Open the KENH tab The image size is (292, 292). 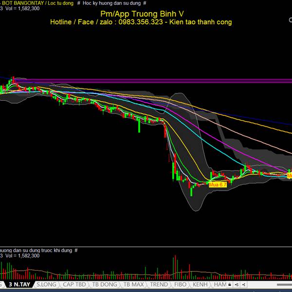point(200,284)
